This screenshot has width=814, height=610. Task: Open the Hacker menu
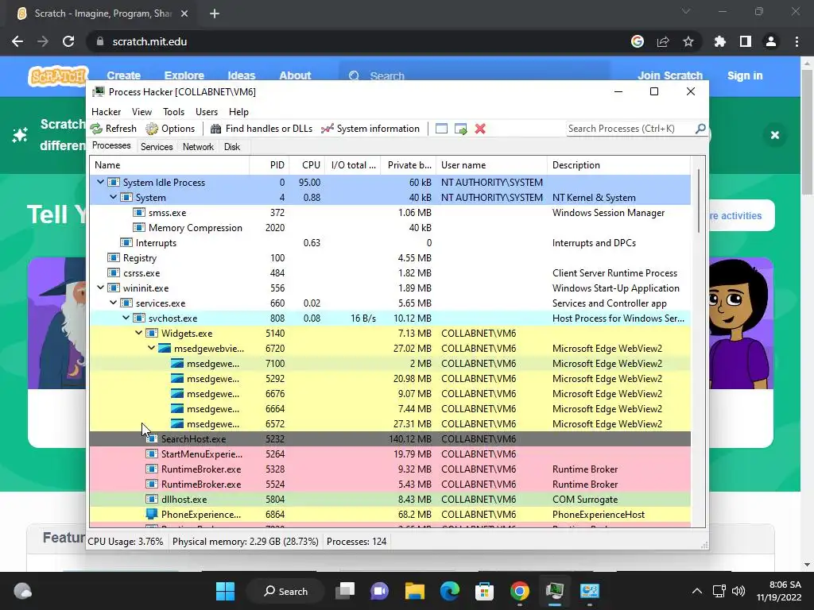click(106, 112)
